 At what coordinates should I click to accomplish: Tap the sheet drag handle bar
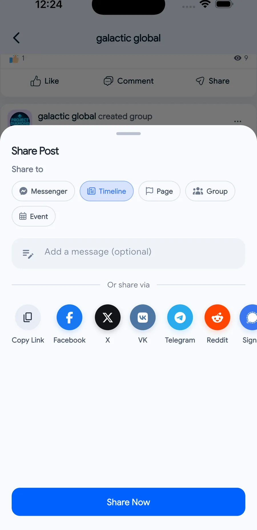128,134
